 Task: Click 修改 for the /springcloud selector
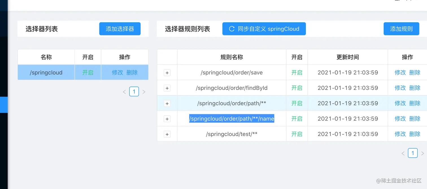pos(117,72)
